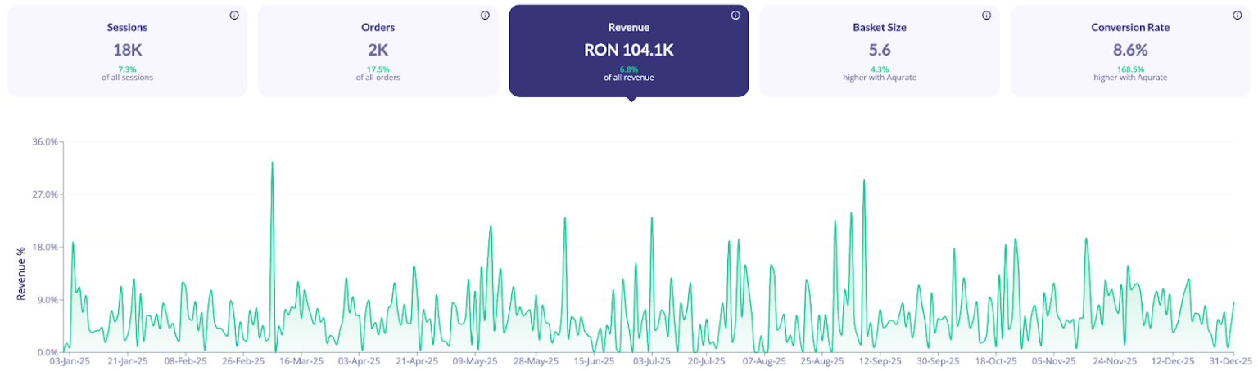Open the Basket Size metric card

879,51
